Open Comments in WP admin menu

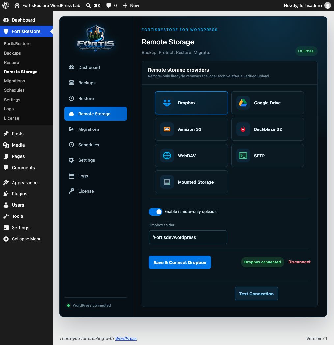click(23, 168)
